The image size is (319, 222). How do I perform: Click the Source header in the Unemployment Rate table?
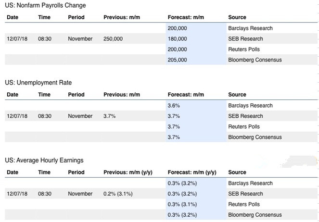pos(237,95)
